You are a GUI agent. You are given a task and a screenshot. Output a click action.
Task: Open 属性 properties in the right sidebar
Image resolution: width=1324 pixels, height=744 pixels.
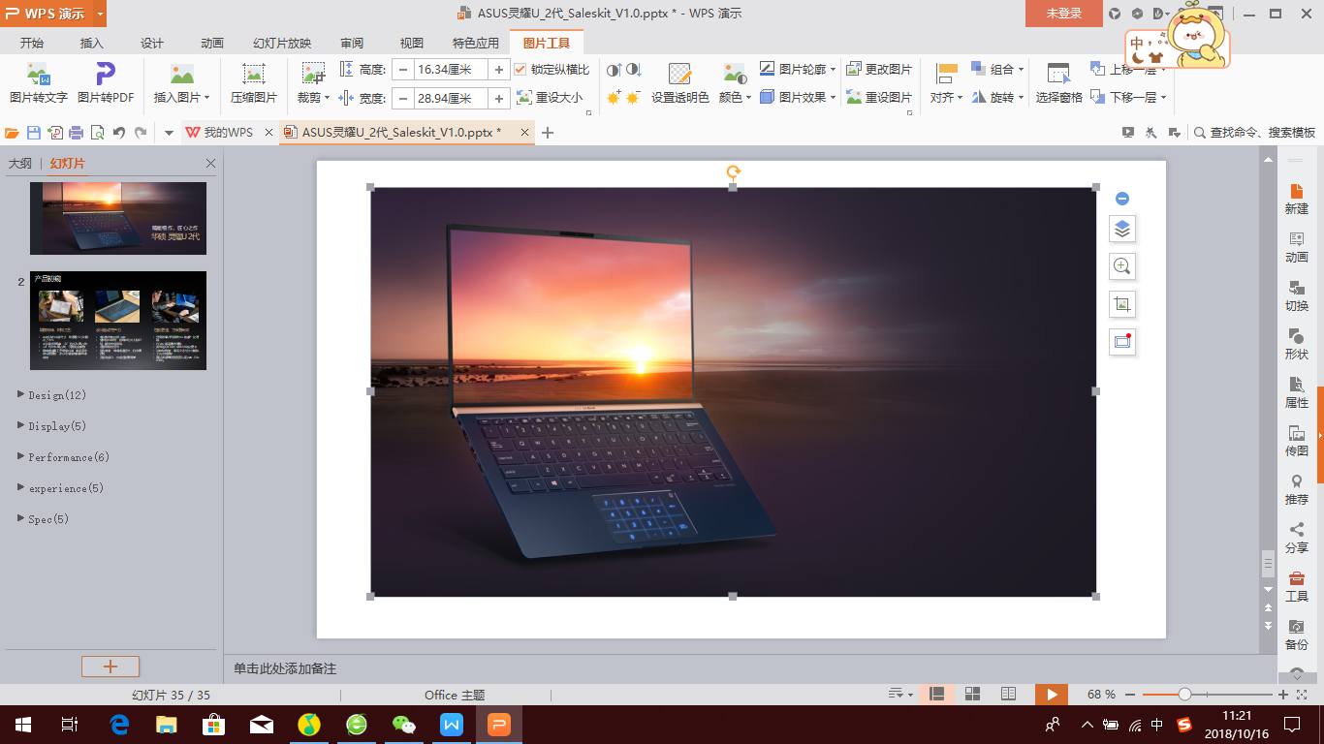[1297, 391]
